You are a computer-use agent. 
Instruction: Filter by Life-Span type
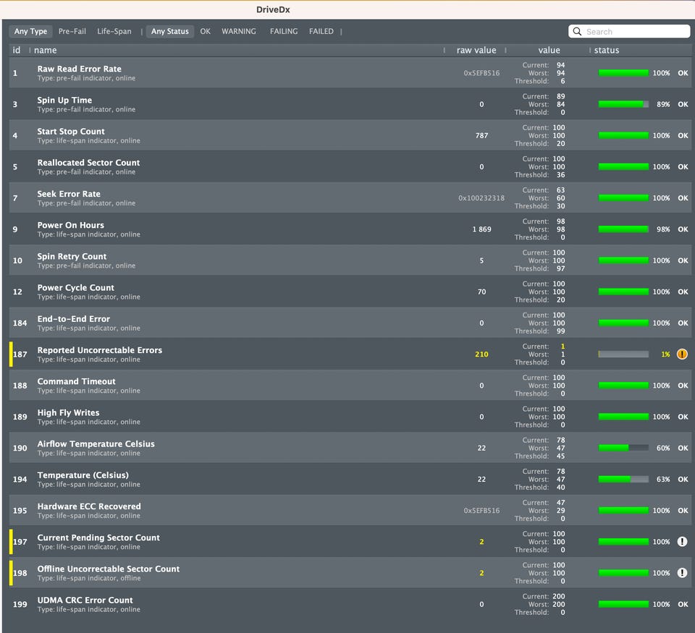pyautogui.click(x=114, y=31)
